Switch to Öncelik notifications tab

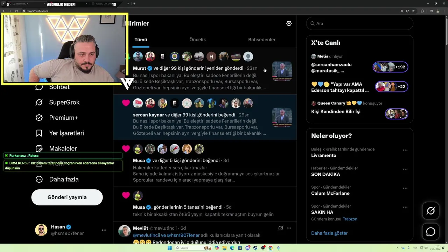click(197, 40)
